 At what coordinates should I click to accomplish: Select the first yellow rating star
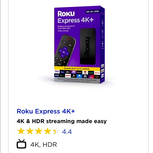21,131
